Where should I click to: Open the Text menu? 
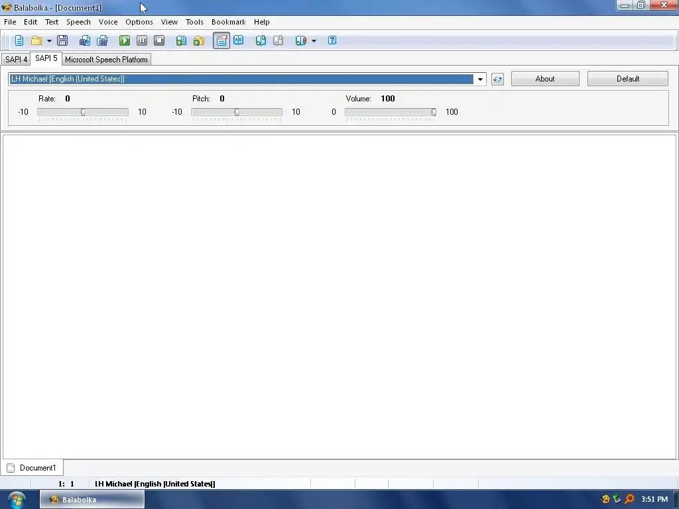coord(52,22)
